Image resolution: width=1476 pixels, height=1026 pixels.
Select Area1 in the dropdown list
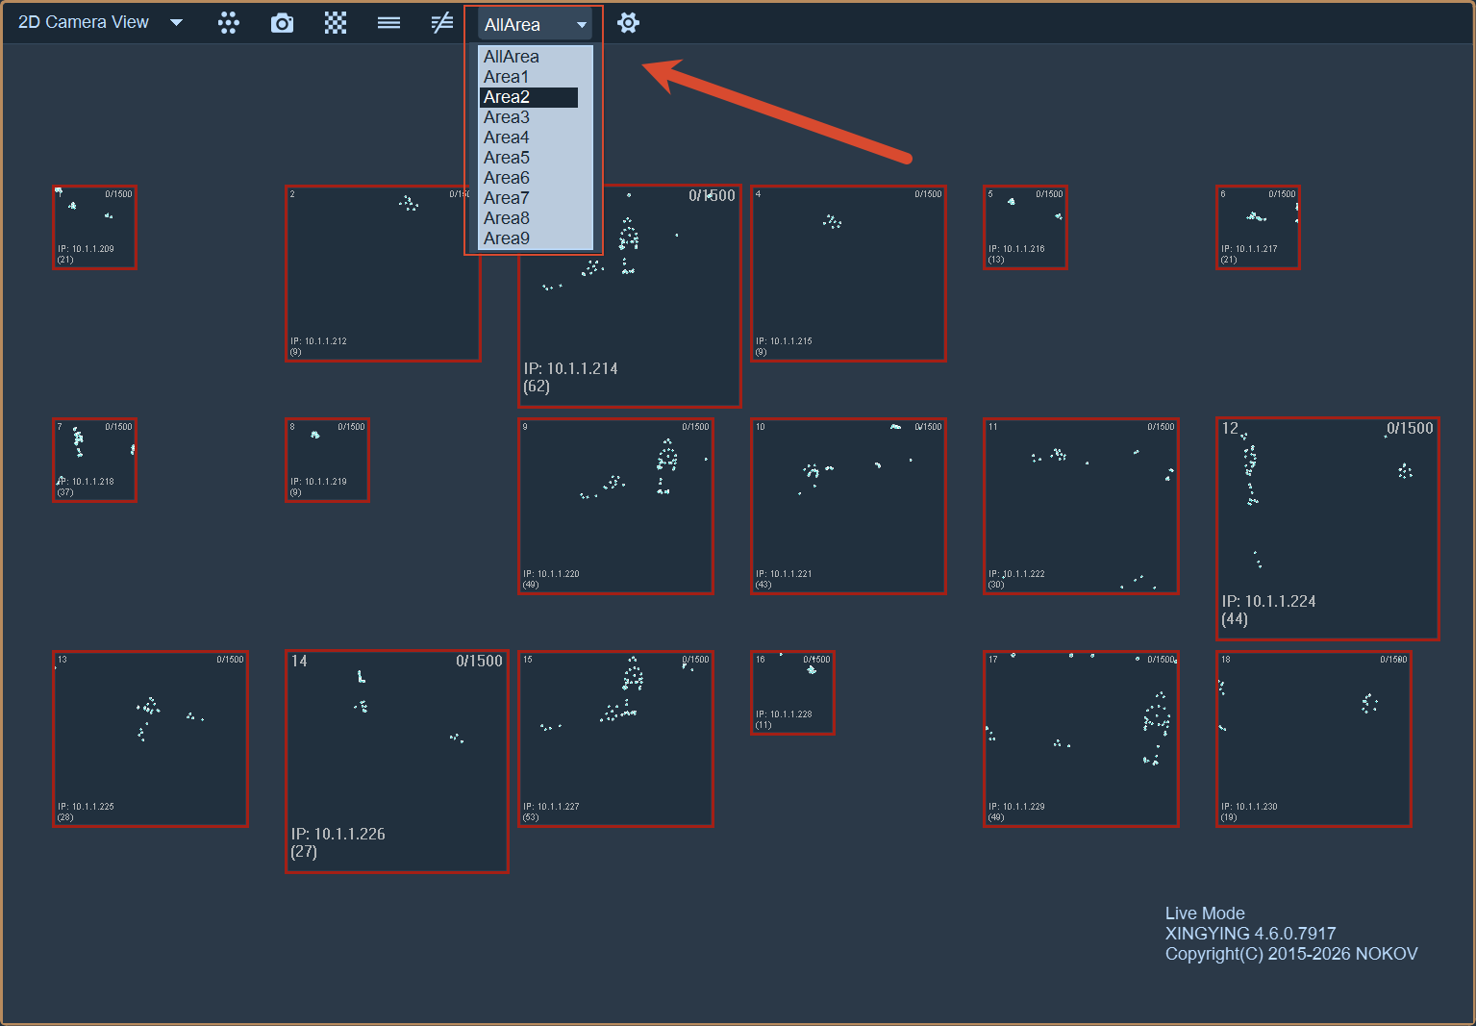(x=529, y=77)
